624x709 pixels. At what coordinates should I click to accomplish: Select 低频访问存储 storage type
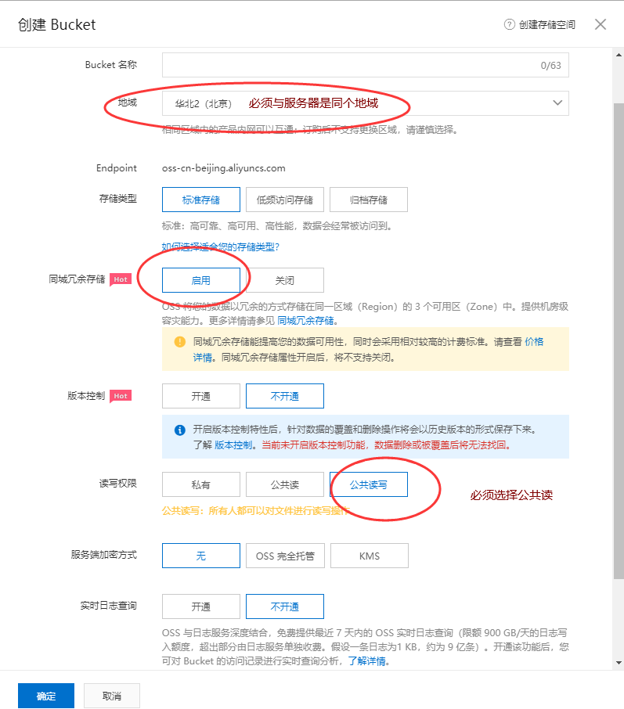tap(284, 200)
